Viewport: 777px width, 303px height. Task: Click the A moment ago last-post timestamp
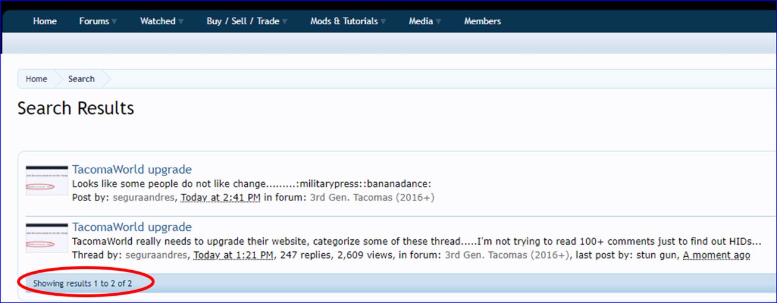point(716,256)
